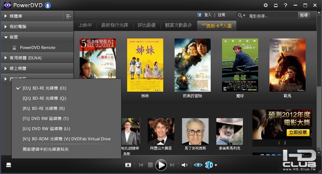The width and height of the screenshot is (322, 174).
Task: Switch to 最新發行光碟 tab
Action: click(x=115, y=25)
